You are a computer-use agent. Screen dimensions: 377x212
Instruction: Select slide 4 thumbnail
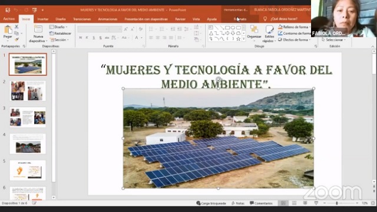click(28, 144)
